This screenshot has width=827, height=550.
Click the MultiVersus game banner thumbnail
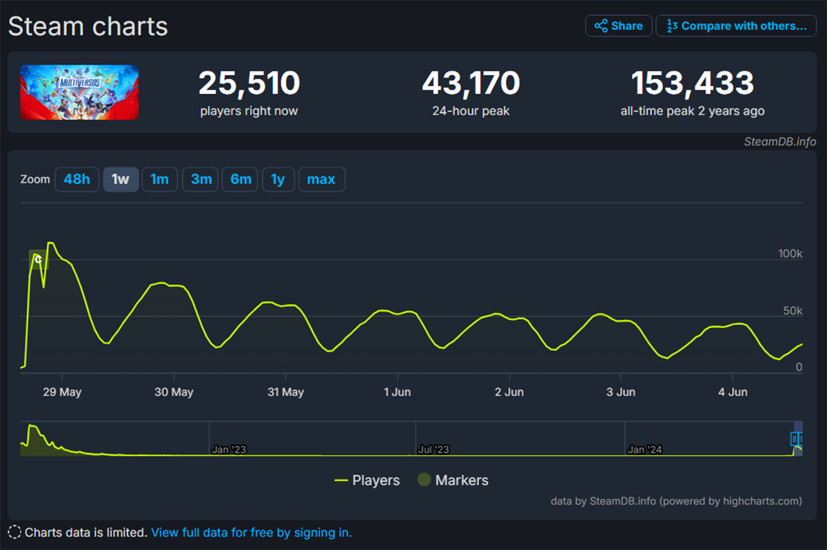coord(79,92)
